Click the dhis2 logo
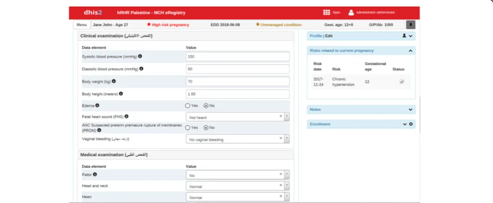The width and height of the screenshot is (493, 203). (93, 12)
